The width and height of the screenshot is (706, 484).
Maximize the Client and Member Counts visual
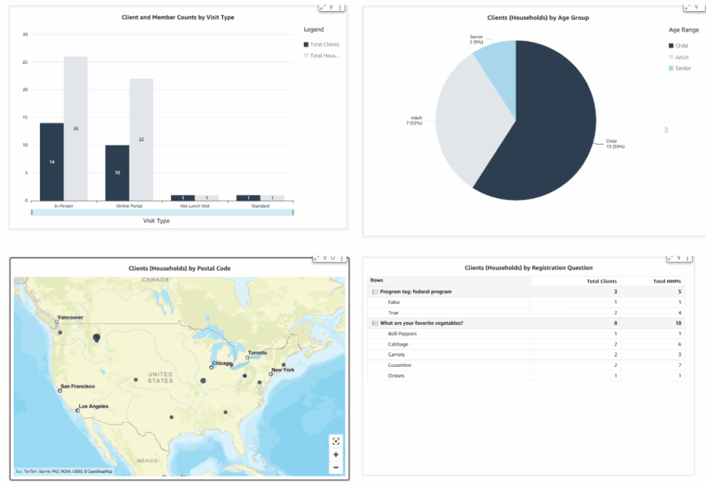pos(323,7)
